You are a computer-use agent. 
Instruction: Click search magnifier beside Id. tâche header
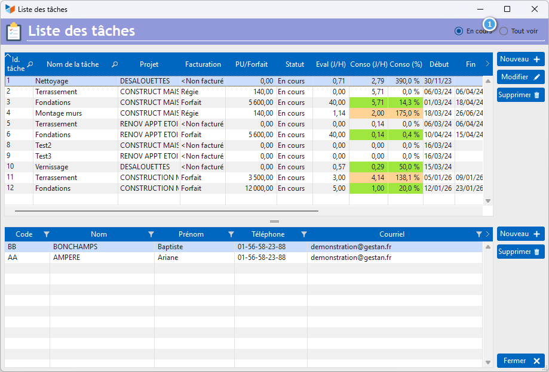[30, 64]
